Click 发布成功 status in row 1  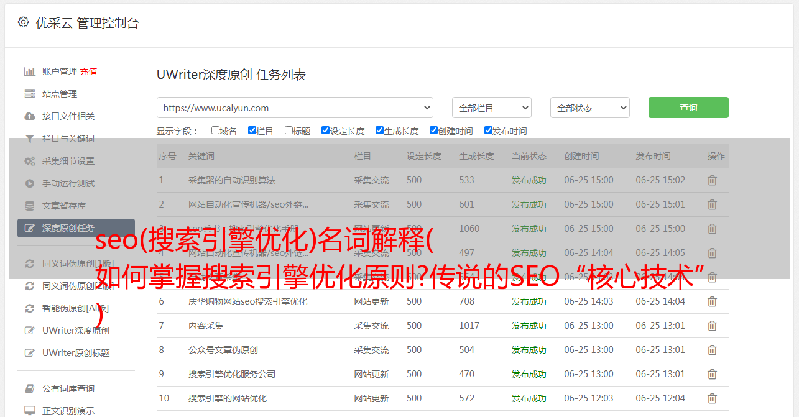(x=529, y=180)
